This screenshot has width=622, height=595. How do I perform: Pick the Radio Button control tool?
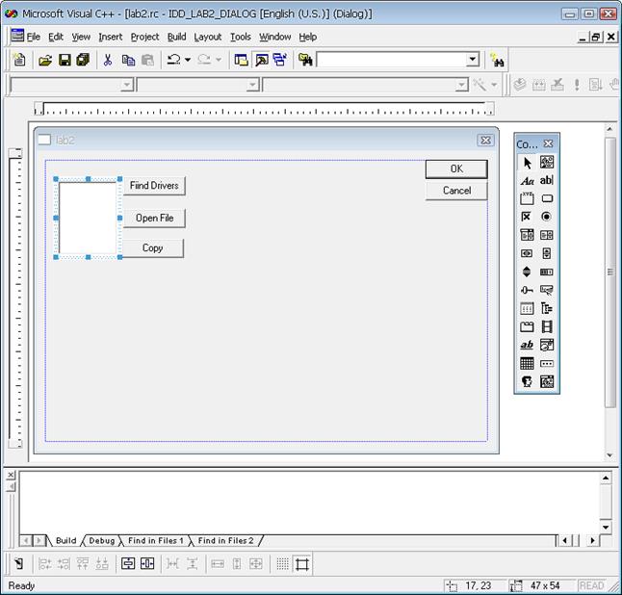(x=547, y=217)
